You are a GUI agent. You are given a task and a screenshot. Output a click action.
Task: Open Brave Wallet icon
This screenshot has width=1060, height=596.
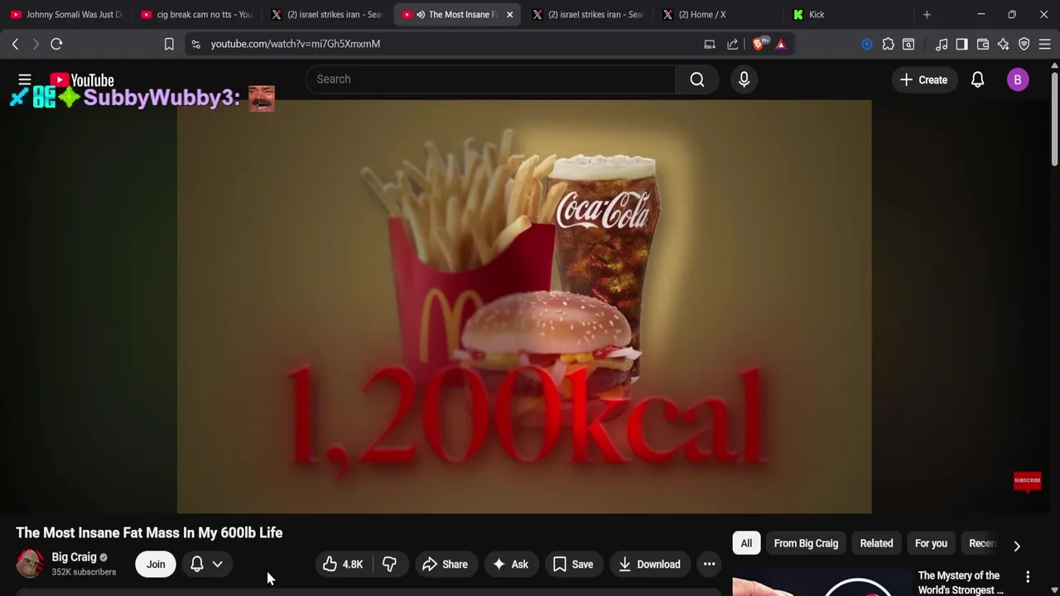983,44
